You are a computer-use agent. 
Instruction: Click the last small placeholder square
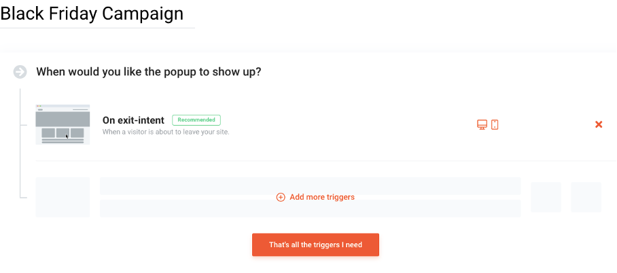pyautogui.click(x=586, y=197)
